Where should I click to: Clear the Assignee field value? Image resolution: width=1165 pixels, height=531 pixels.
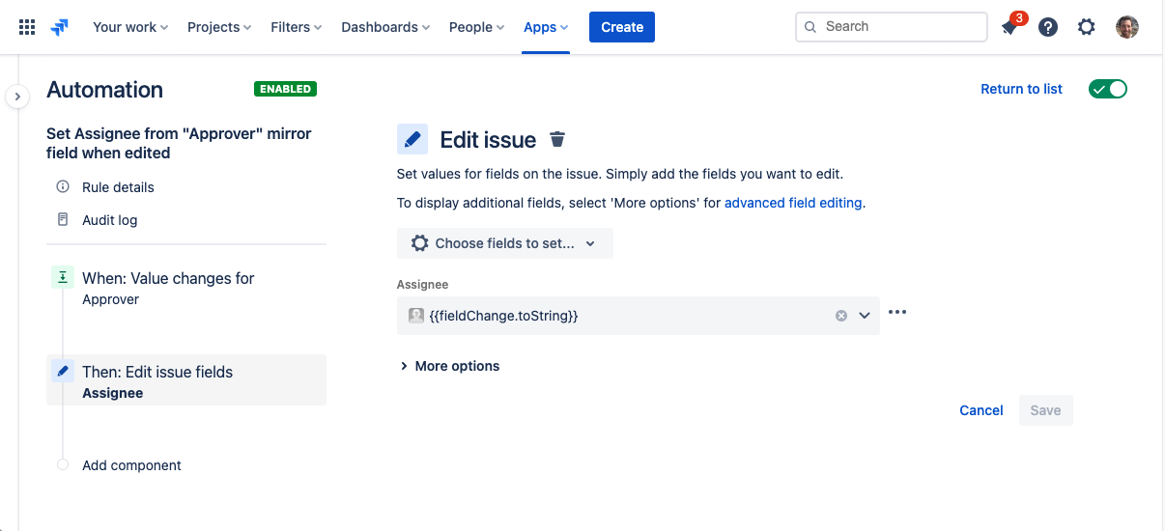click(x=840, y=316)
